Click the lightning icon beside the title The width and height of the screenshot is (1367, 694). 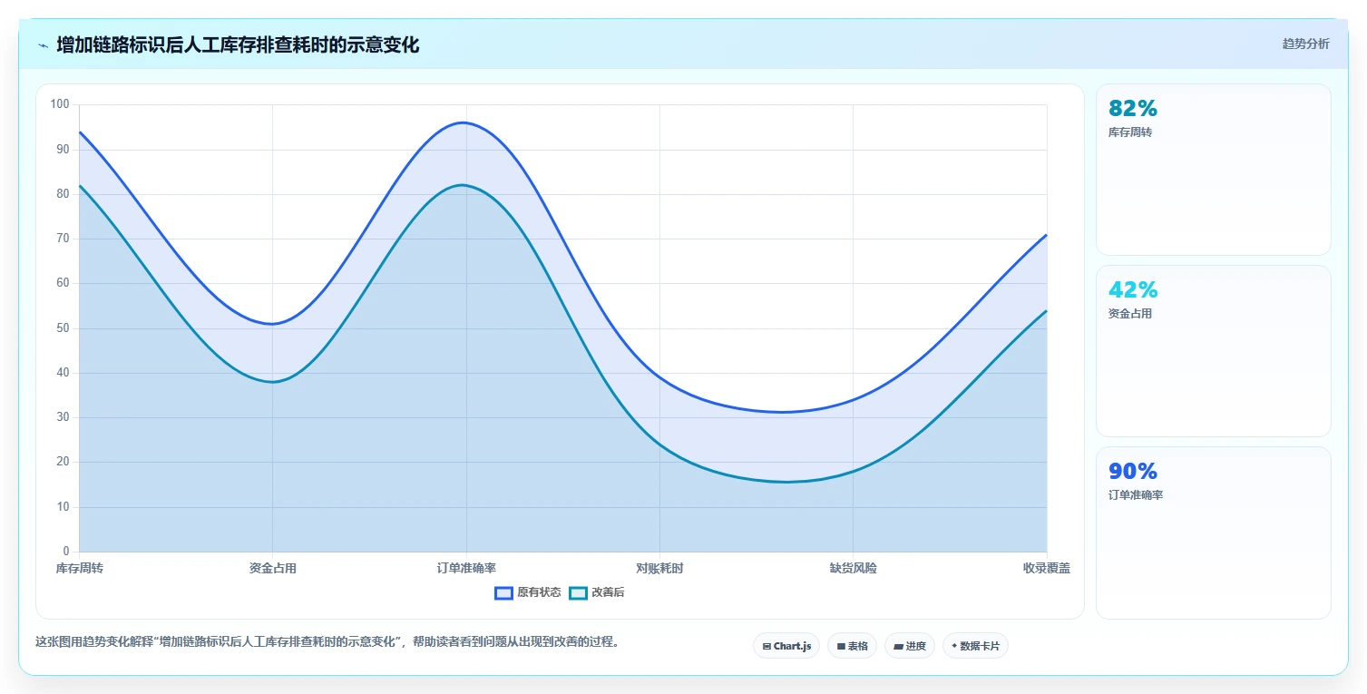point(43,45)
